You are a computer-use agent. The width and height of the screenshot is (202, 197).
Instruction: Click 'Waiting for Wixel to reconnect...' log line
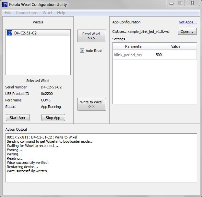click(x=32, y=146)
